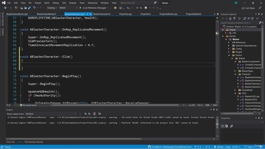265x149 pixels.
Task: Switch to BlasterCharacter.h tab
Action: click(102, 14)
